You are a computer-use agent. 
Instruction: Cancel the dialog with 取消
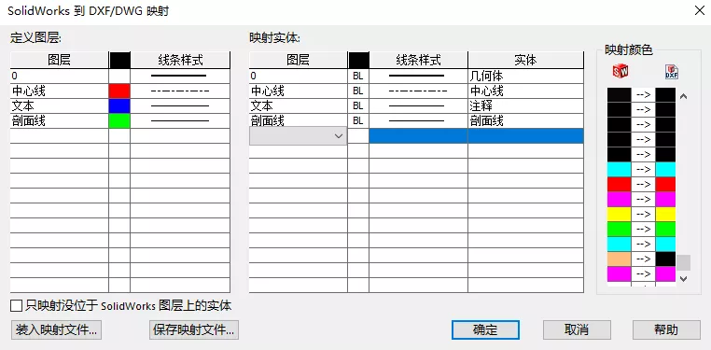(577, 329)
